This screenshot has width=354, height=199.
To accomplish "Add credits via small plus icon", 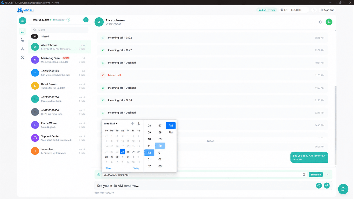I will coord(68,20).
